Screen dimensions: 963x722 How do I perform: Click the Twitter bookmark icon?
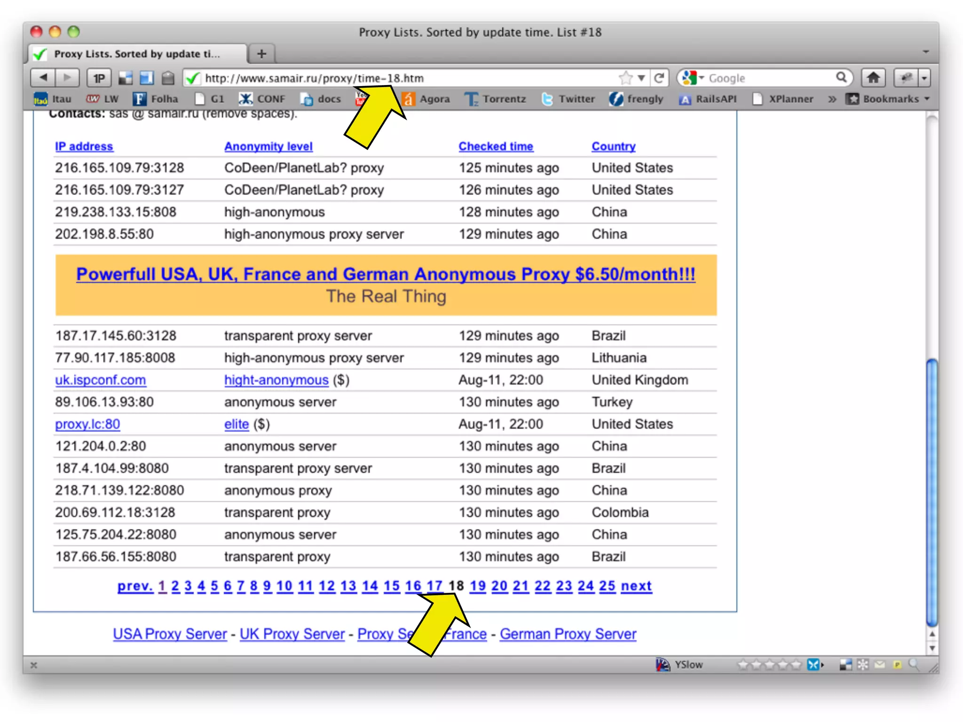(x=547, y=99)
